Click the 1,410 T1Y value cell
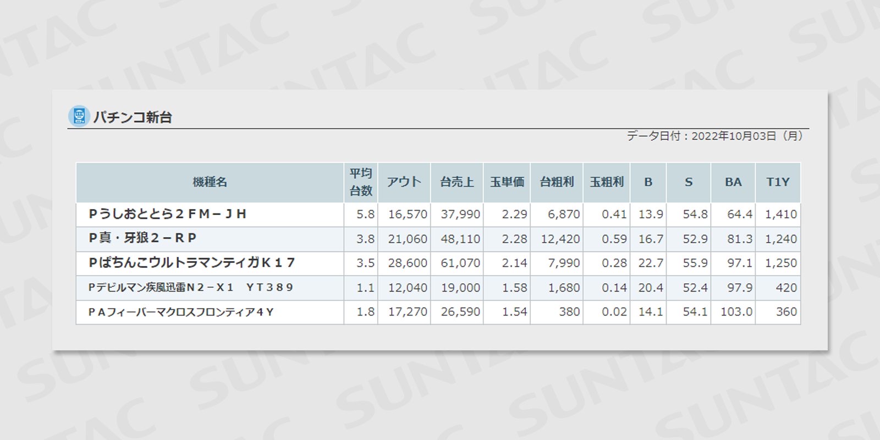 778,215
